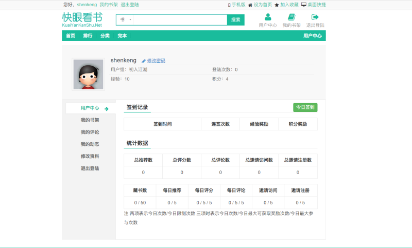This screenshot has height=248, width=412.
Task: Click the 修改密码 link
Action: (x=156, y=61)
